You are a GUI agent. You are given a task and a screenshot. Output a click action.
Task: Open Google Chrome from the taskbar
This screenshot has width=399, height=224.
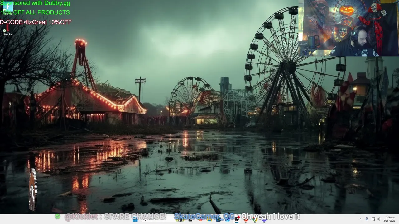click(255, 219)
